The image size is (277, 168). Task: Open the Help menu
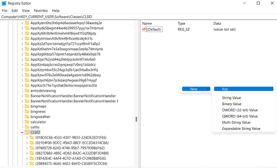click(56, 11)
